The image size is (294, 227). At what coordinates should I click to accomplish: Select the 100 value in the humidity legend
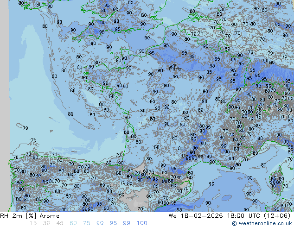pos(142,223)
